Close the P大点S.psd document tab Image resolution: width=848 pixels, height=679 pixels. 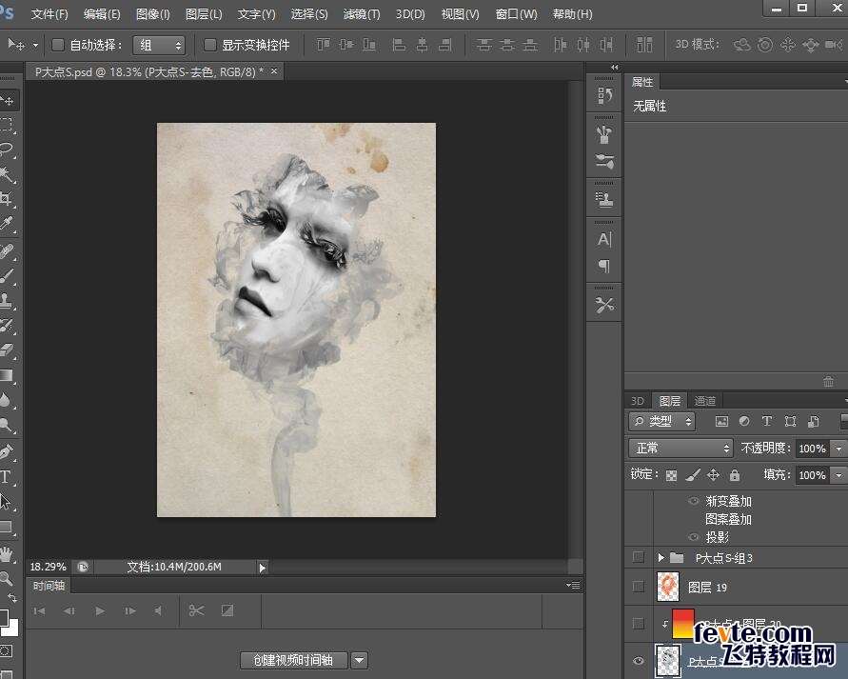(274, 70)
